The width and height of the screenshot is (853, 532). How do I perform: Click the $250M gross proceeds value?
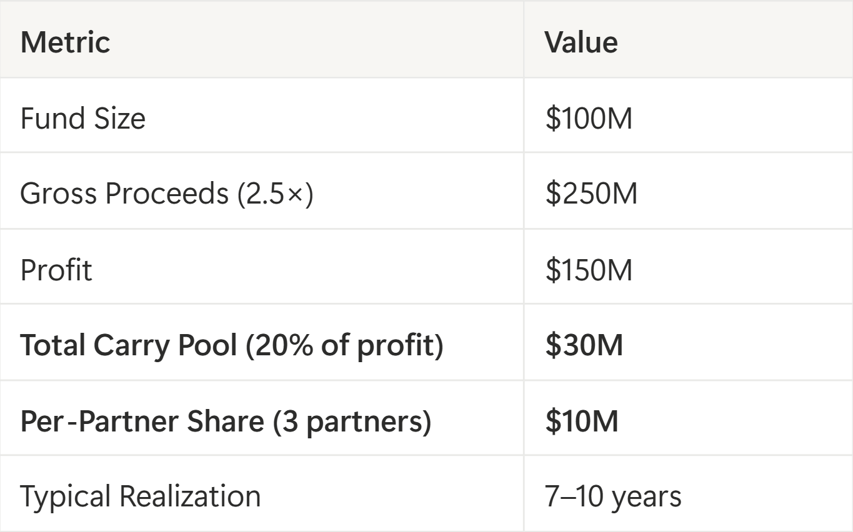click(x=591, y=194)
